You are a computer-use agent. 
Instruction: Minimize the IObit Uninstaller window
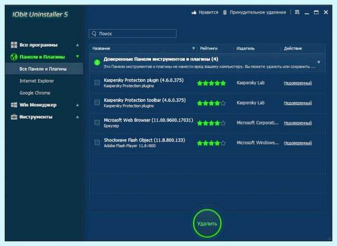tap(307, 13)
